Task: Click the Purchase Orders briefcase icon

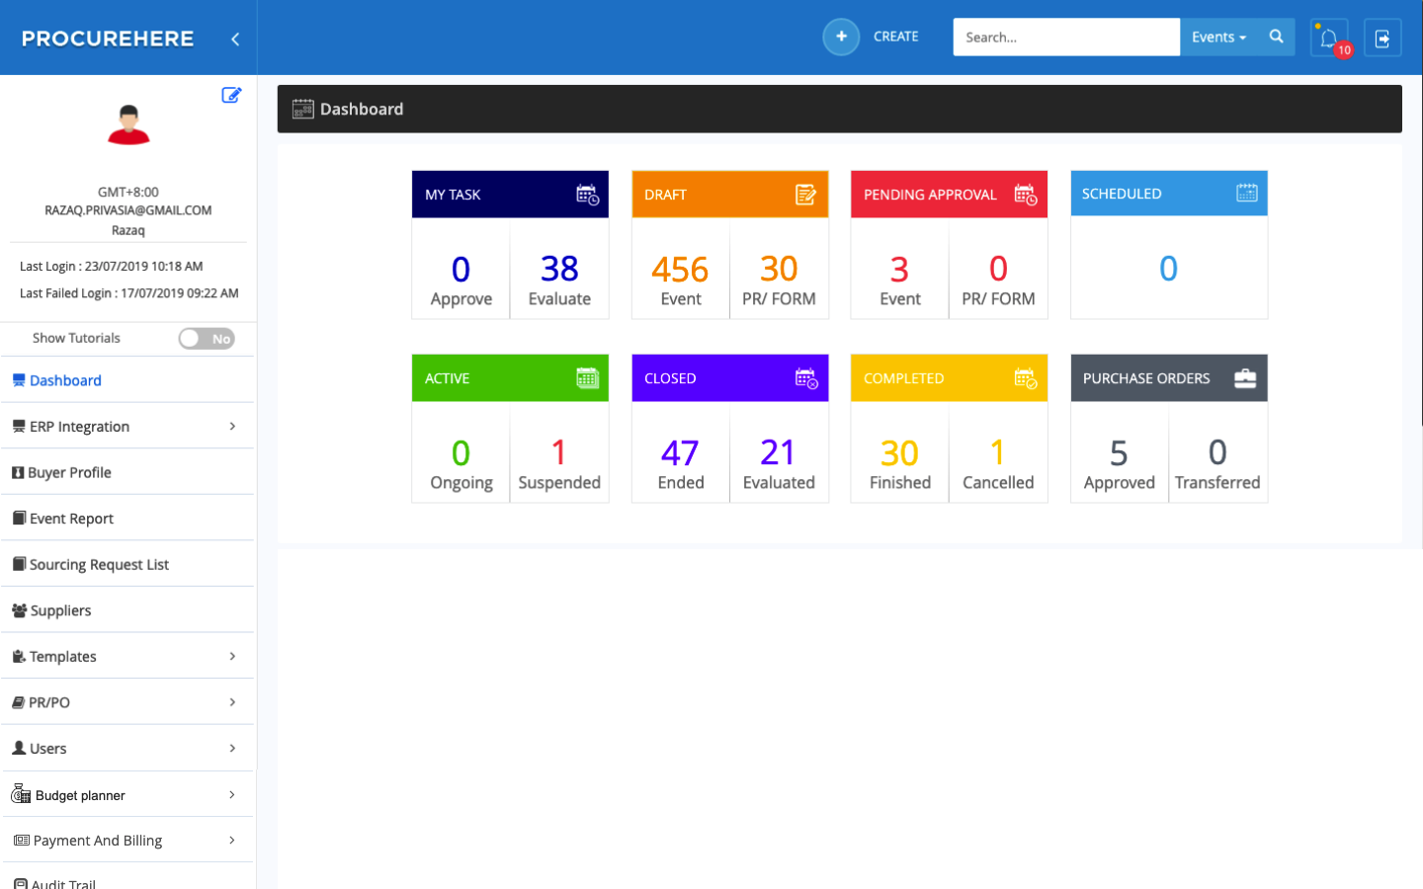Action: 1245,378
